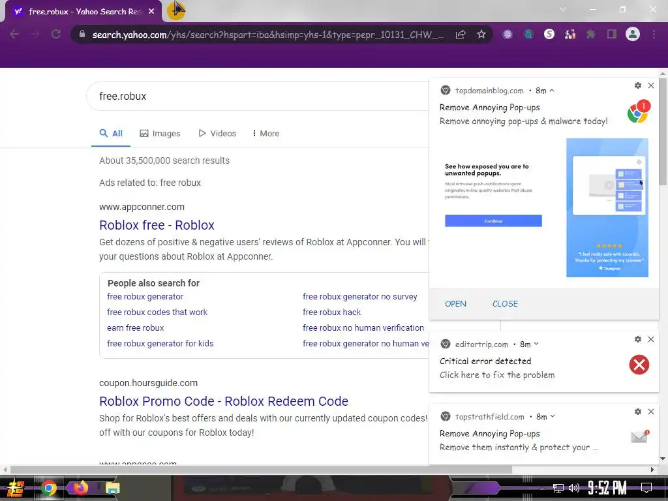
Task: Open settings gear on topdomainblog.com notification
Action: click(x=638, y=85)
